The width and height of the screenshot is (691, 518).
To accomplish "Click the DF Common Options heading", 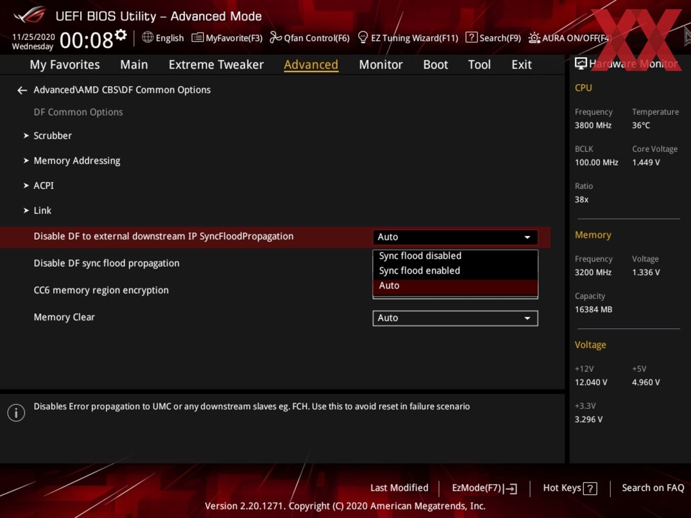I will pyautogui.click(x=78, y=112).
